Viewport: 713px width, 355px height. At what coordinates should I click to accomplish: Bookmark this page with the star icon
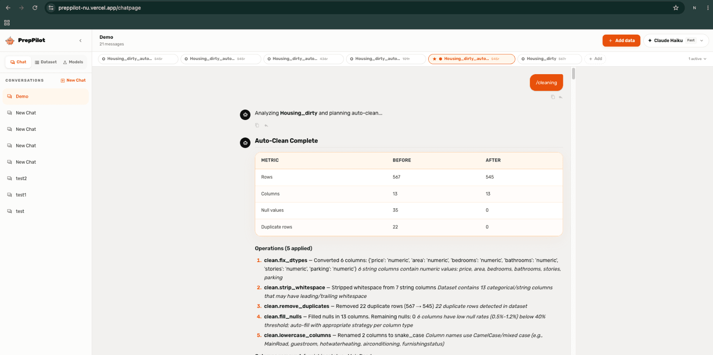(x=676, y=7)
